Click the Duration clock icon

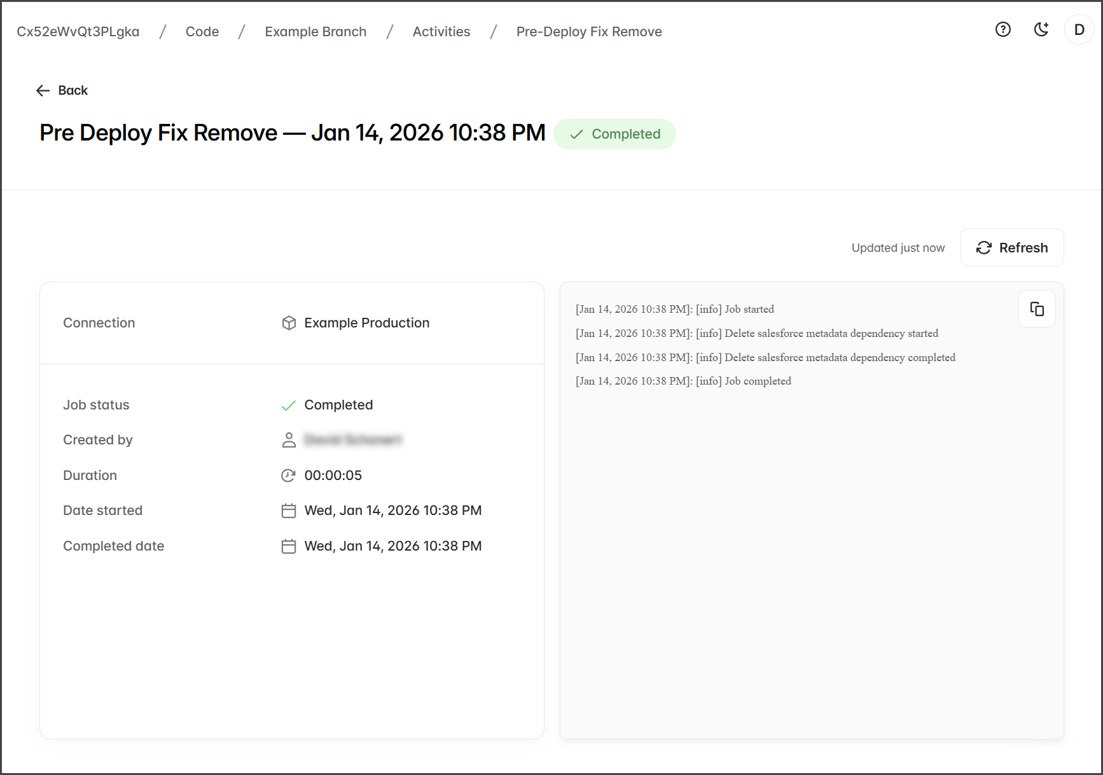click(x=289, y=476)
